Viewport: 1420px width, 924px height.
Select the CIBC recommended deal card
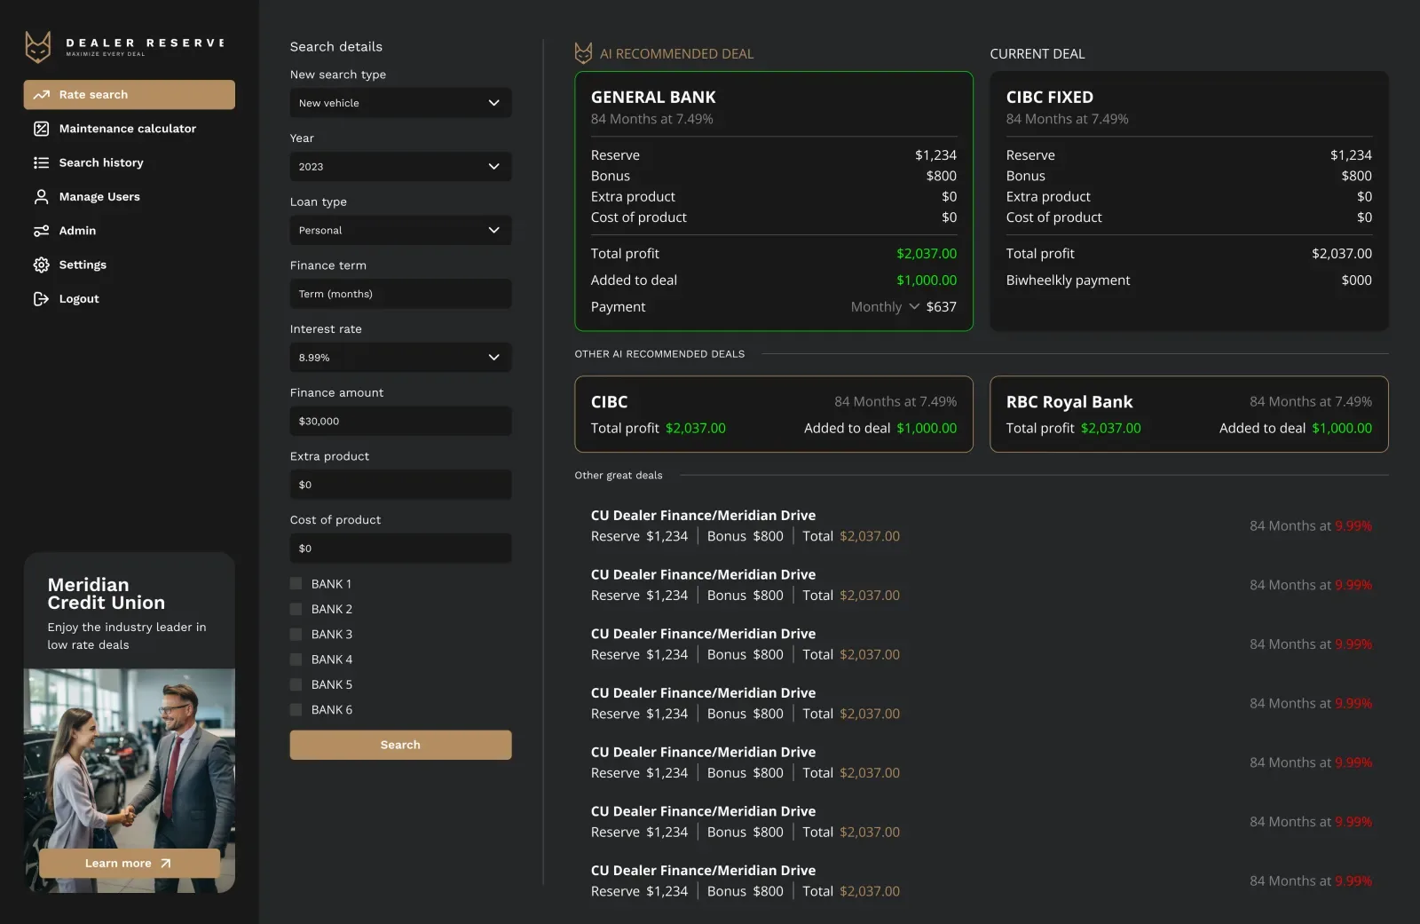click(x=774, y=415)
